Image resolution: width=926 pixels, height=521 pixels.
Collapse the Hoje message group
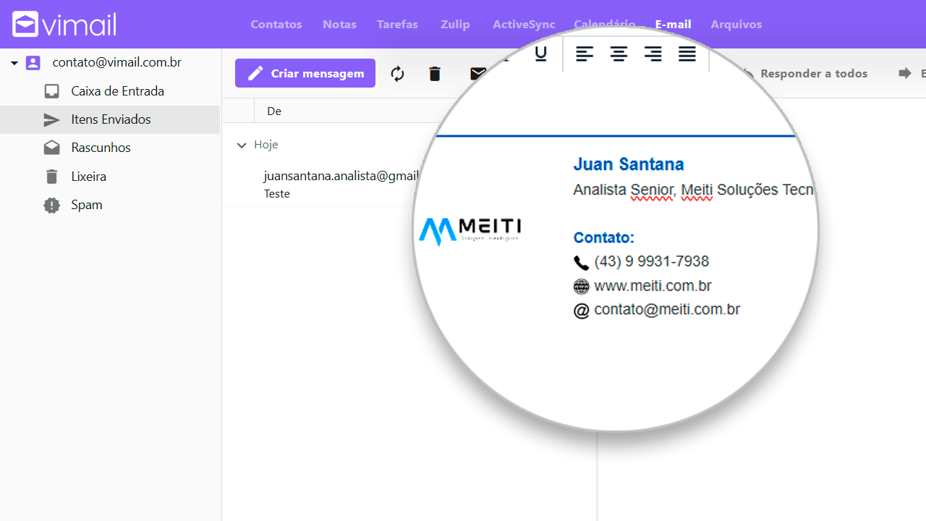(x=242, y=145)
